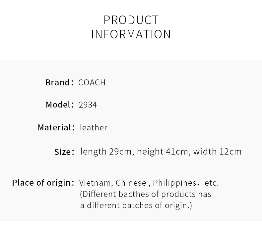Image resolution: width=262 pixels, height=228 pixels.
Task: Click the PRODUCT heading word
Action: click(x=131, y=20)
